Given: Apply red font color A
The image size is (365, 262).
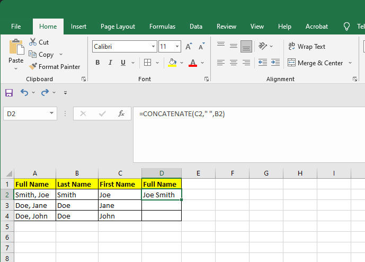Looking at the screenshot, I should [193, 63].
